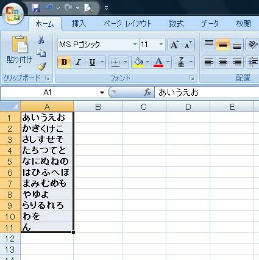The width and height of the screenshot is (259, 260).
Task: Increase font size with the large A
Action: 174,45
